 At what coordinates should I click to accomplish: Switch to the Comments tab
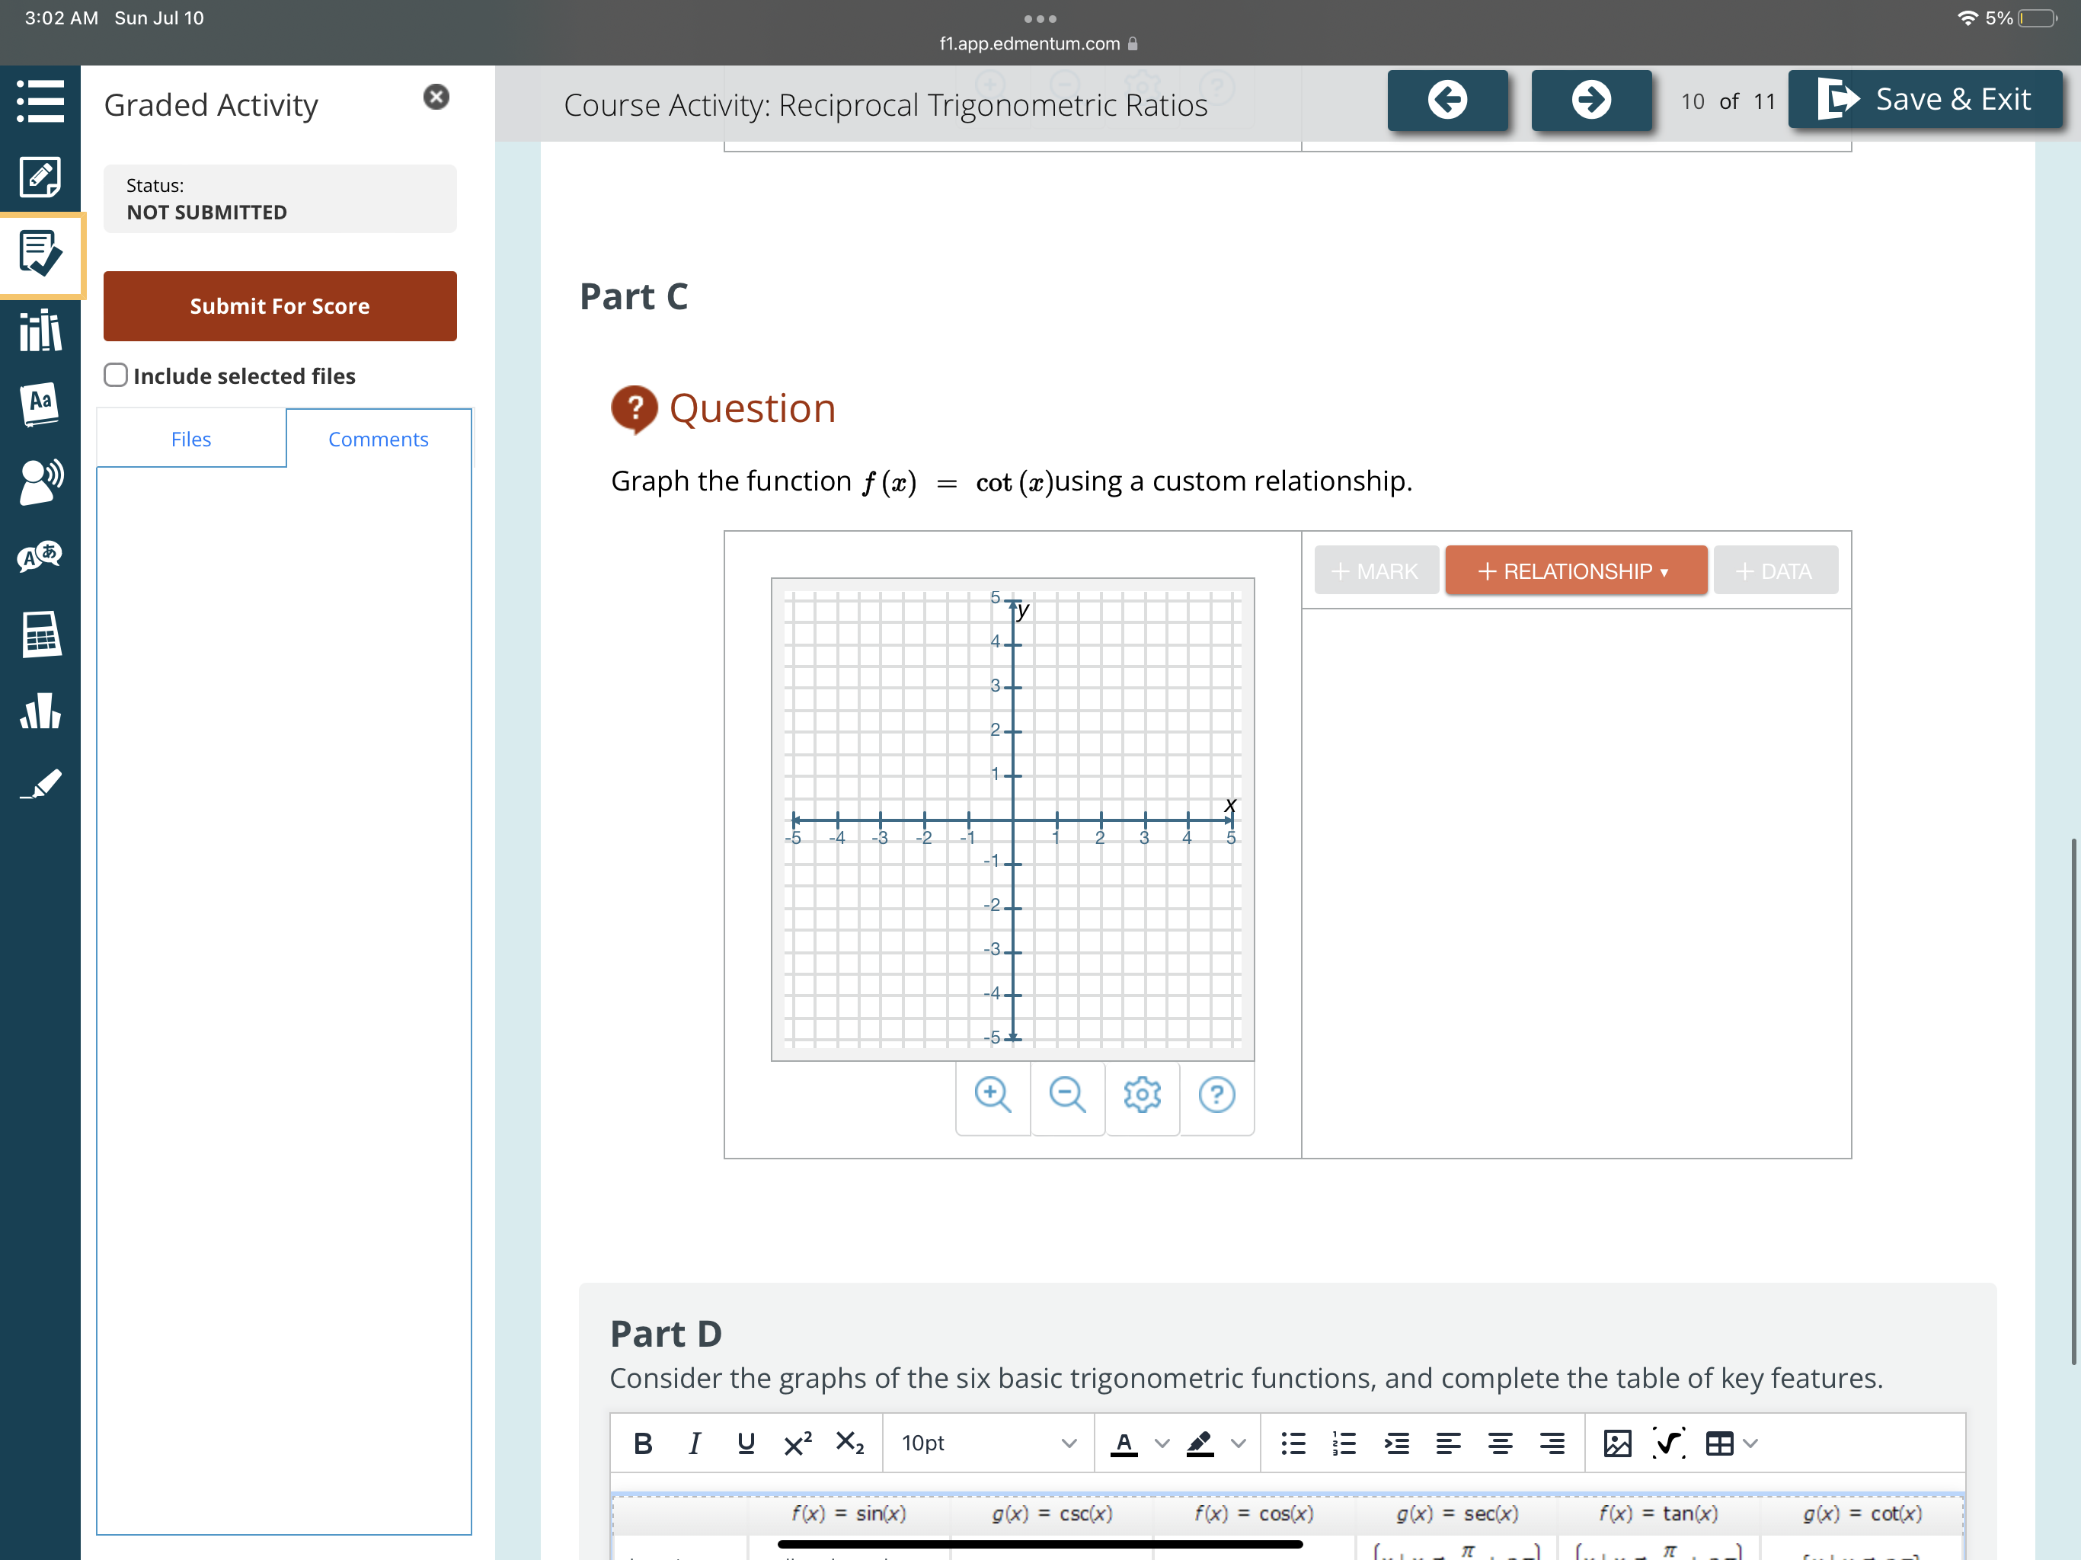379,440
